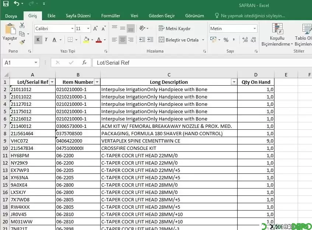Switch to the Veri tab

(x=134, y=16)
